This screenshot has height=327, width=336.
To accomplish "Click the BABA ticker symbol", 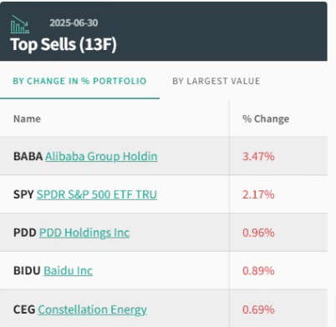I will 28,156.
